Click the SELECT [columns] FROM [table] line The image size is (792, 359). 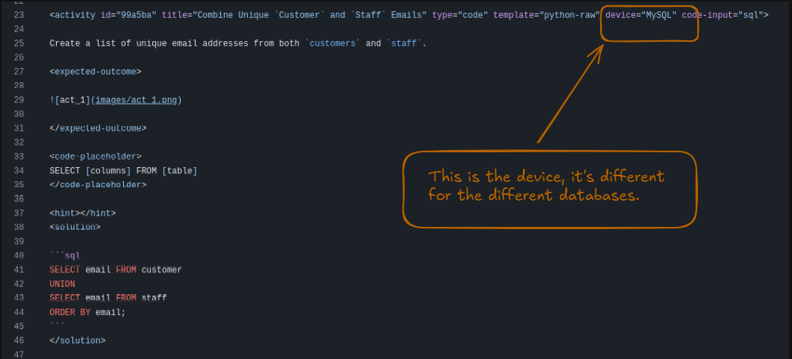123,171
